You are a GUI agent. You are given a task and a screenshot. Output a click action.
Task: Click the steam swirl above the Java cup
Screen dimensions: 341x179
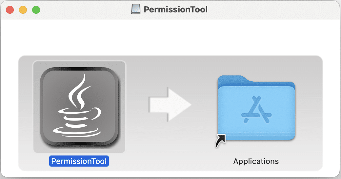point(78,91)
